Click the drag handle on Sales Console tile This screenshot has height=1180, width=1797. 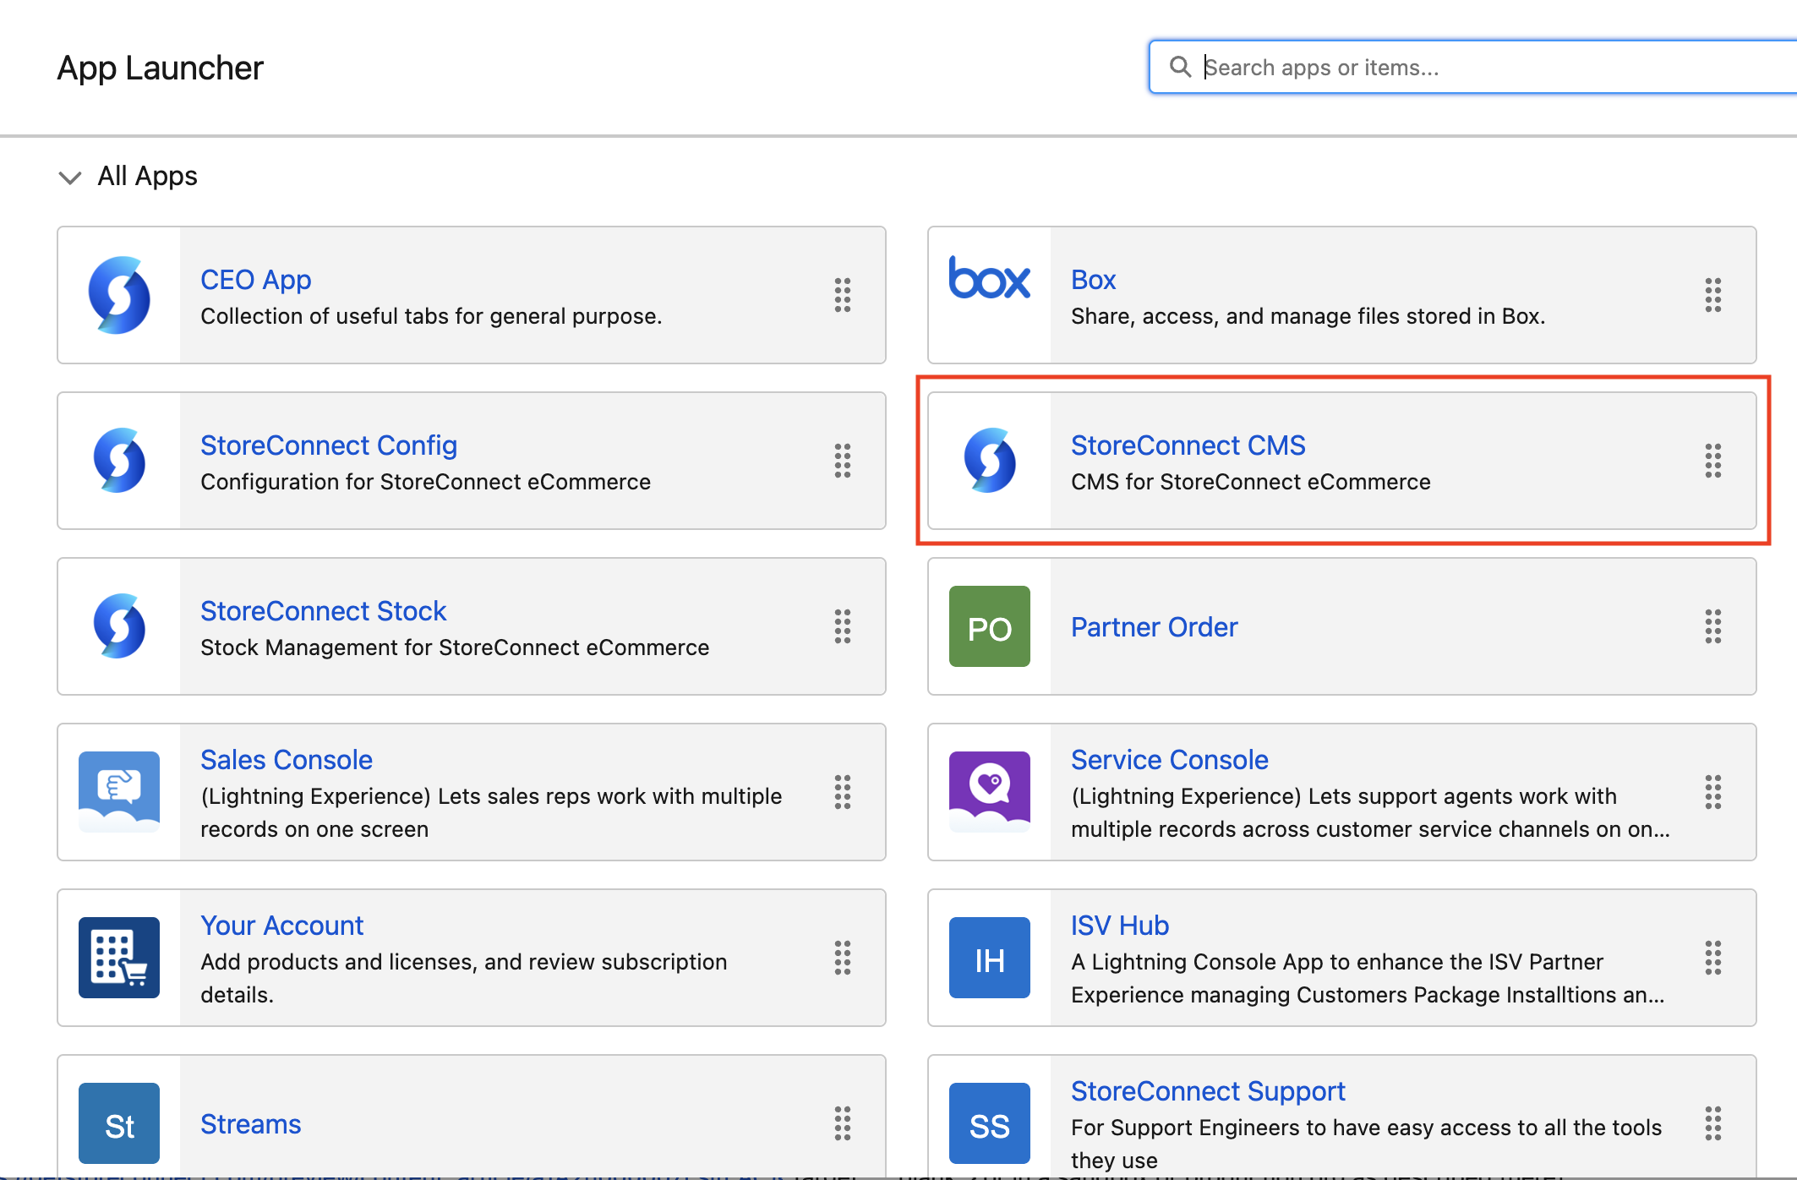843,792
